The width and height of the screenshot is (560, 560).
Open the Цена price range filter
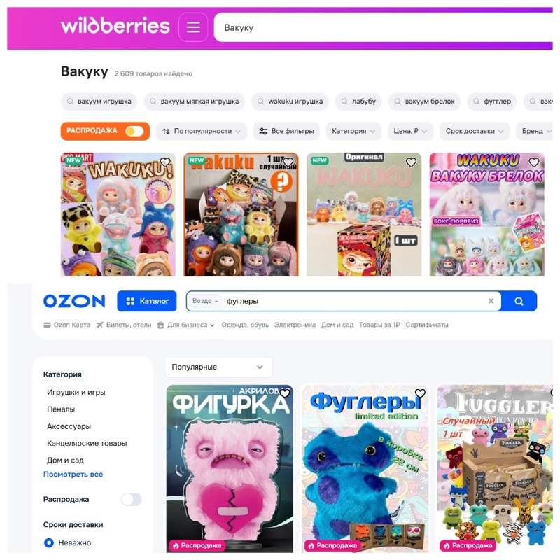[x=410, y=131]
